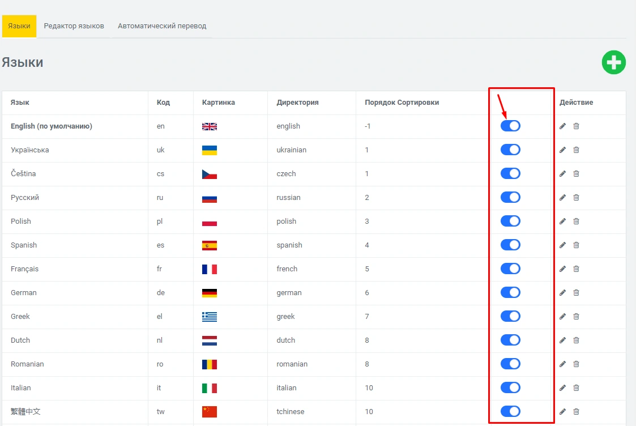Delete the Italian language entry
636x426 pixels.
[576, 388]
